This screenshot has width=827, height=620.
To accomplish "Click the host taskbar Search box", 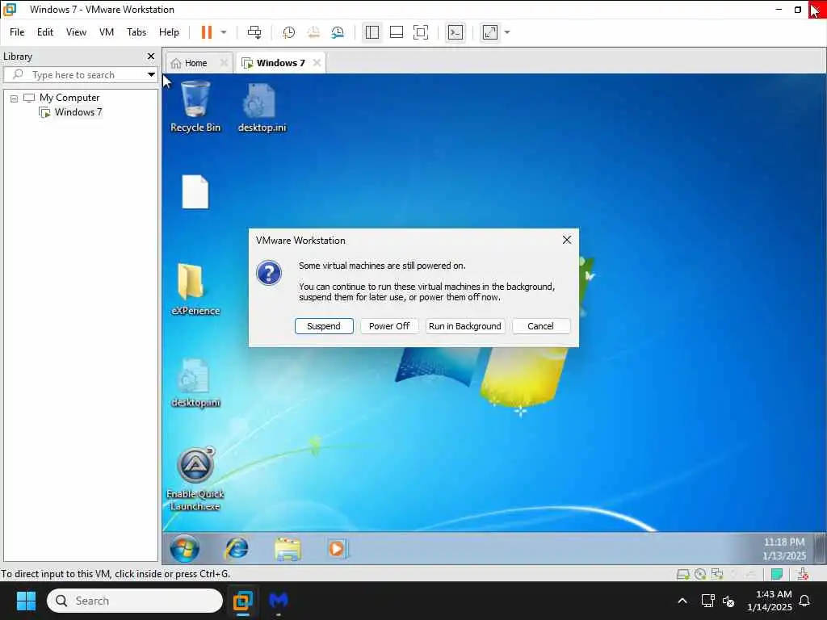I will pyautogui.click(x=135, y=601).
